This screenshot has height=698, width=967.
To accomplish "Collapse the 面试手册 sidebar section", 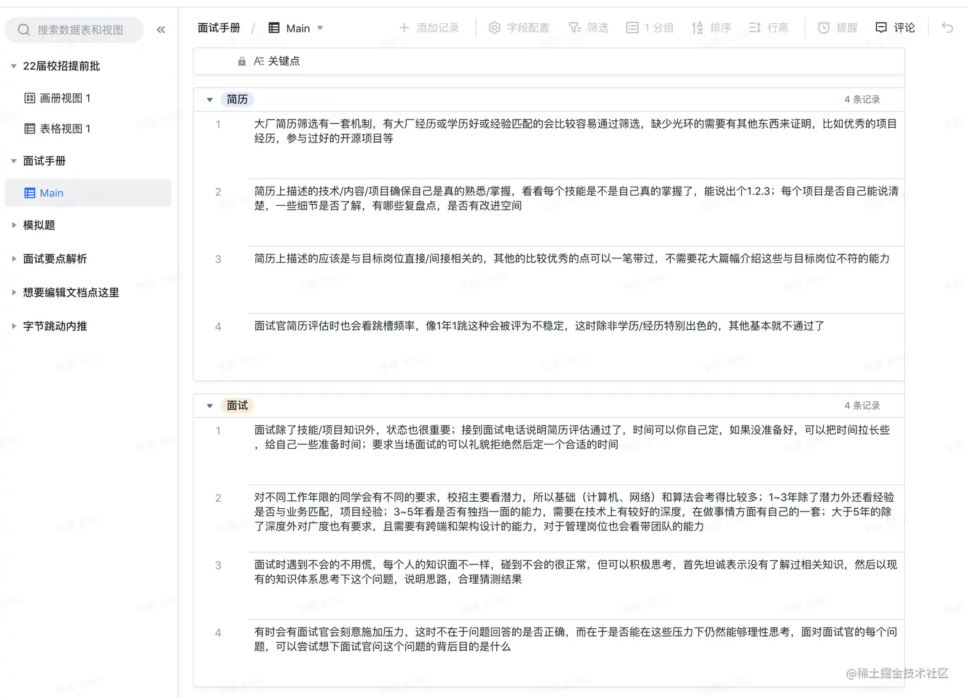I will pos(13,161).
